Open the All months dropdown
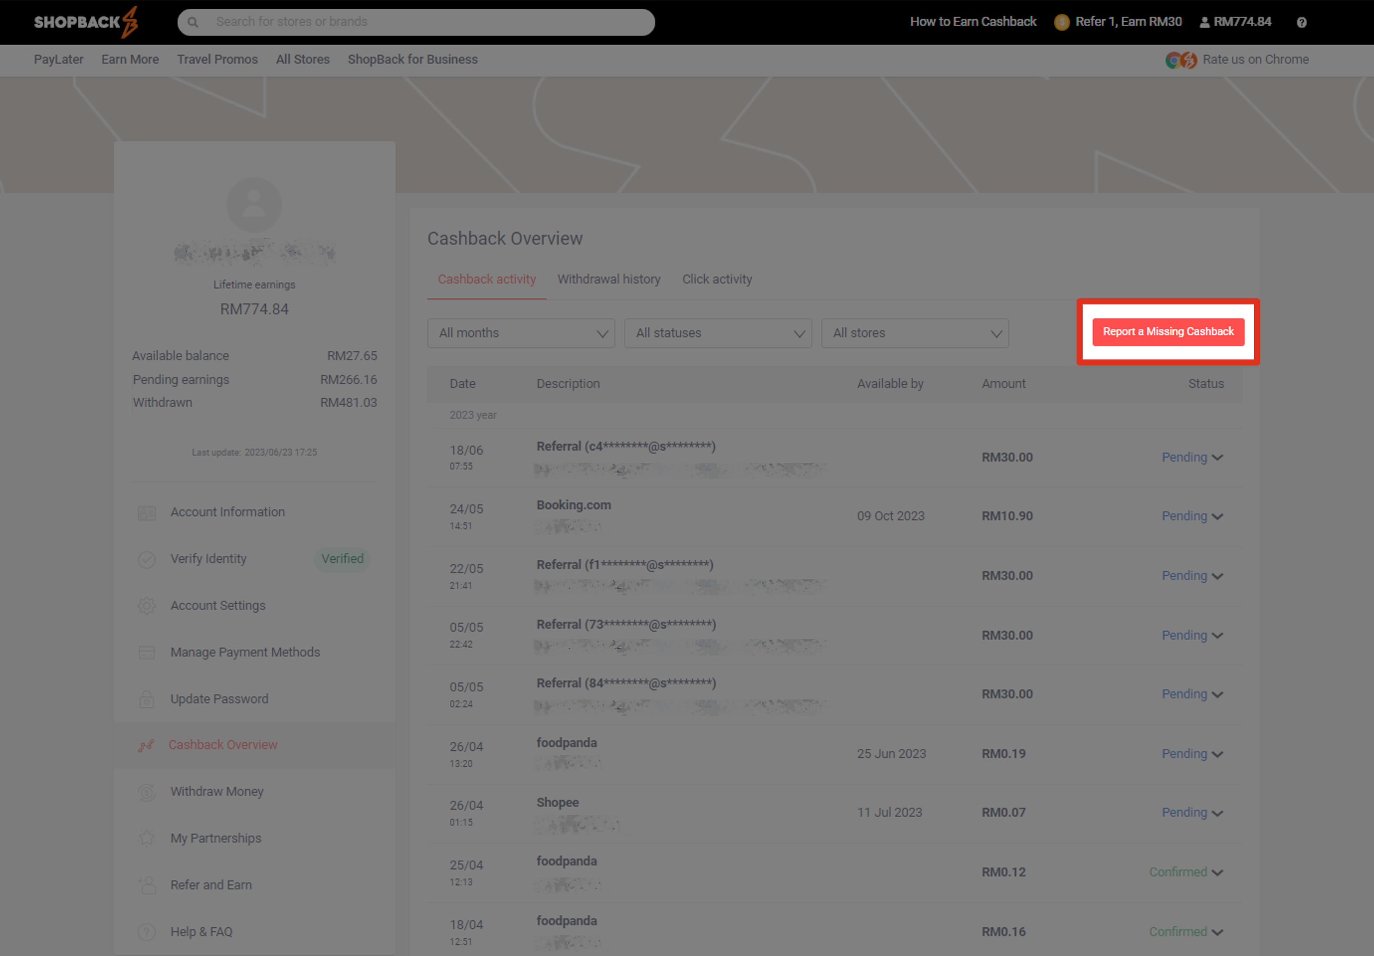The image size is (1374, 956). pos(521,333)
